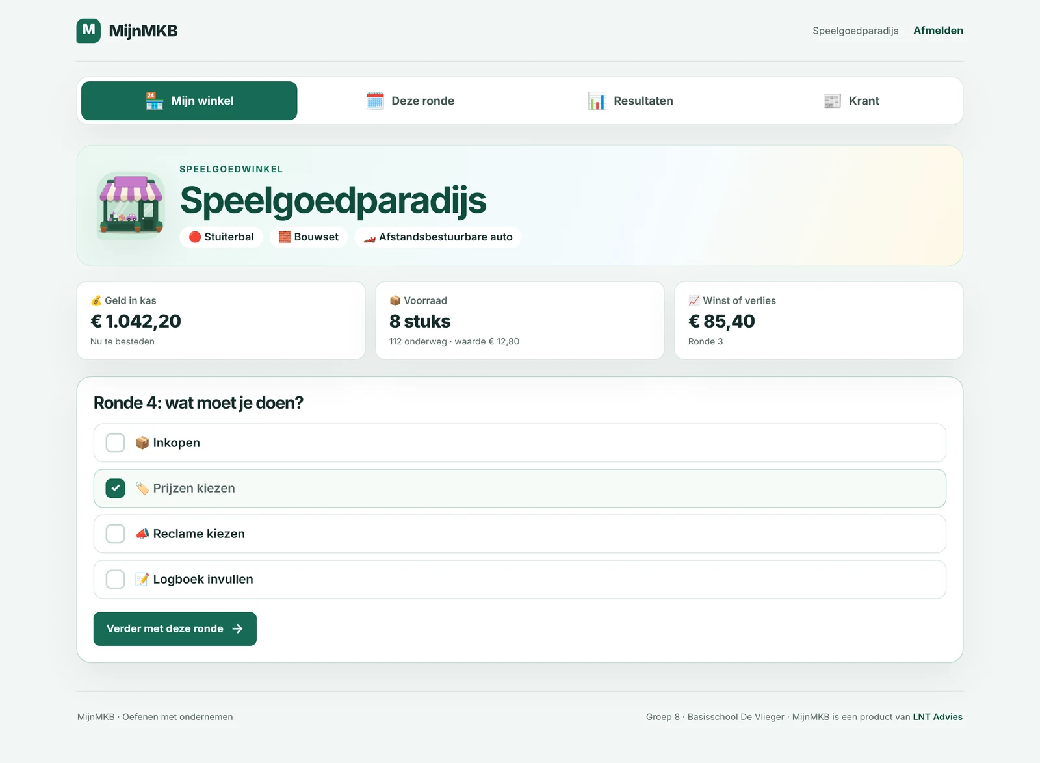Tick the Reclame kiezen checkbox
The height and width of the screenshot is (763, 1040).
click(115, 534)
